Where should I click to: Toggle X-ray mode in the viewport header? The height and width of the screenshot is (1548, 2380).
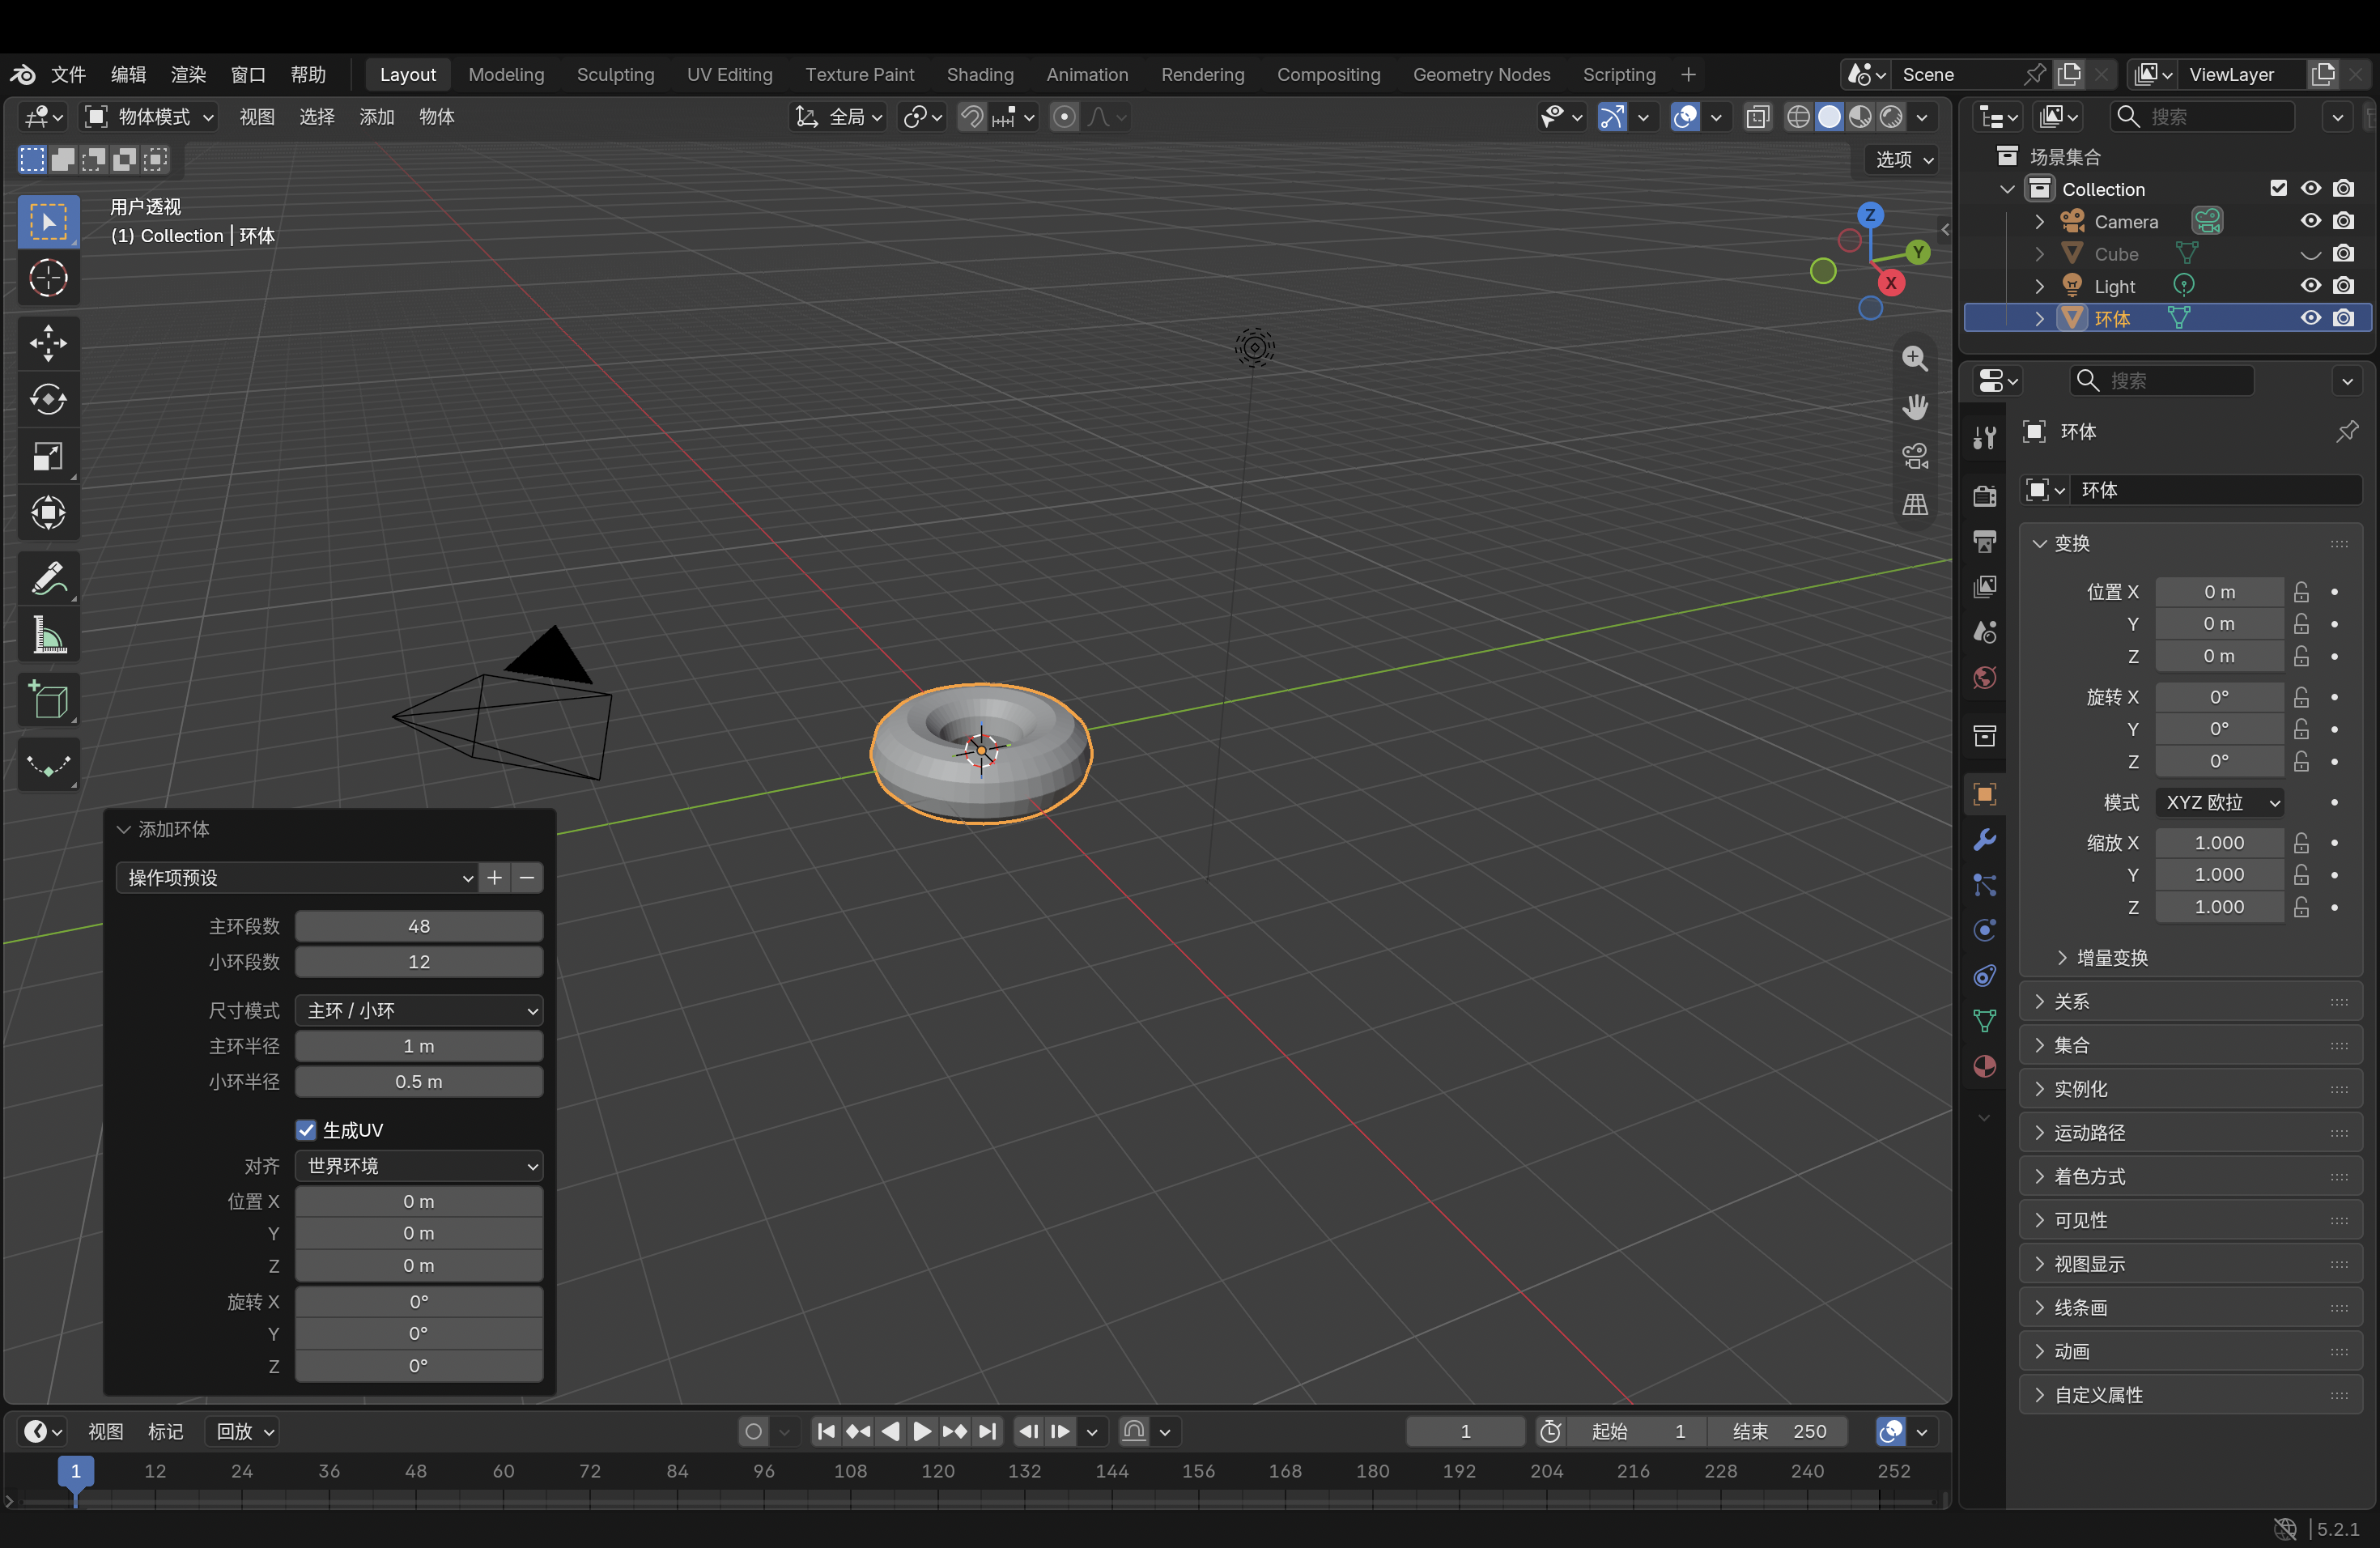click(x=1757, y=117)
